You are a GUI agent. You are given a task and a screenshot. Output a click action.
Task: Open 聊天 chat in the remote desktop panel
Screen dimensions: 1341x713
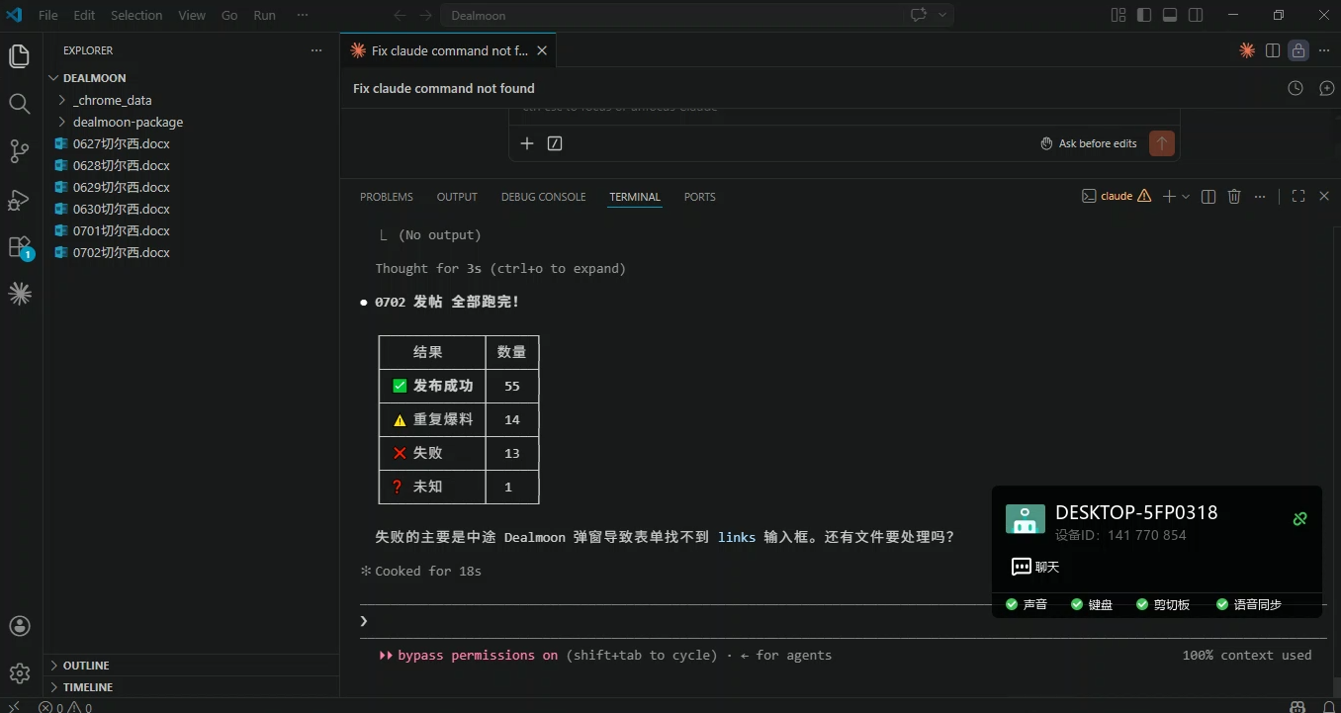1035,567
